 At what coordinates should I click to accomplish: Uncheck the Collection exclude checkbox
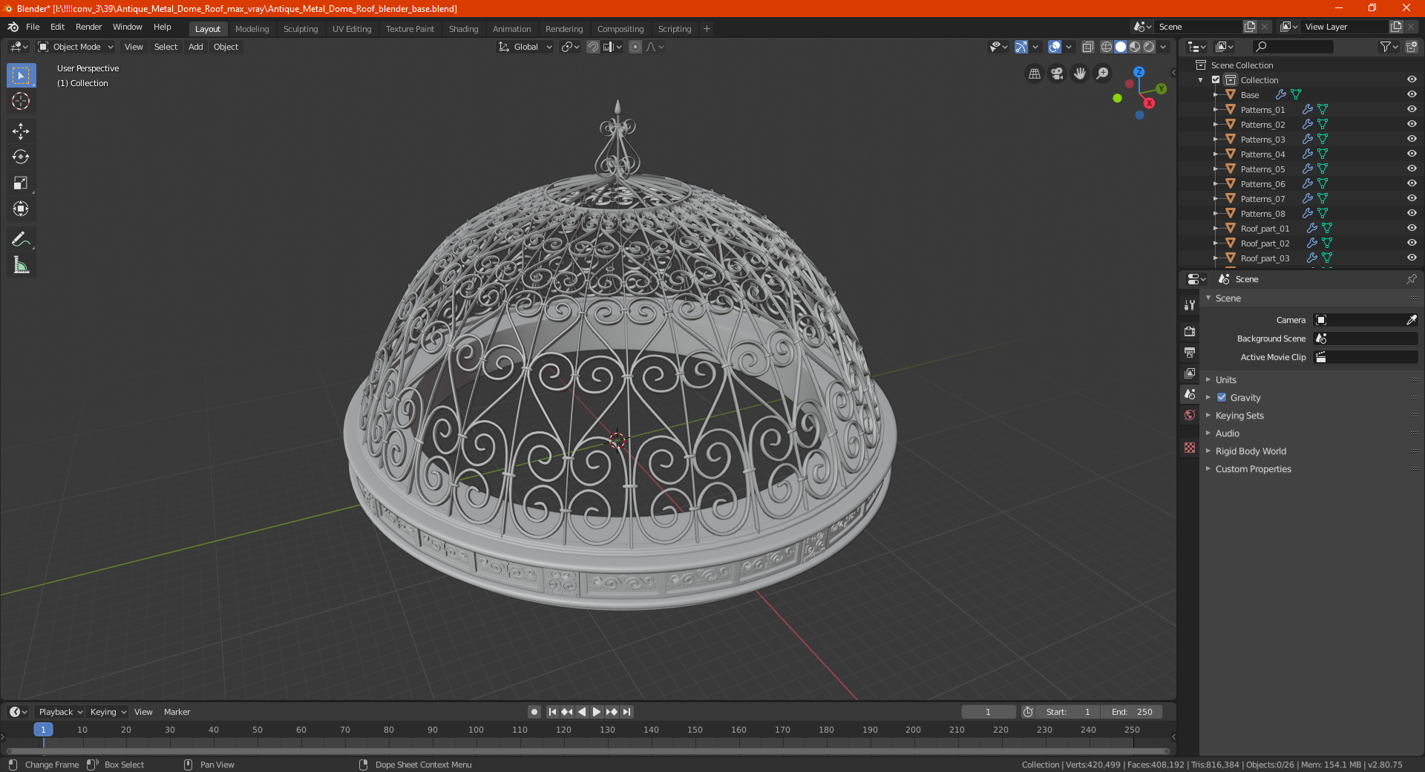[x=1216, y=79]
